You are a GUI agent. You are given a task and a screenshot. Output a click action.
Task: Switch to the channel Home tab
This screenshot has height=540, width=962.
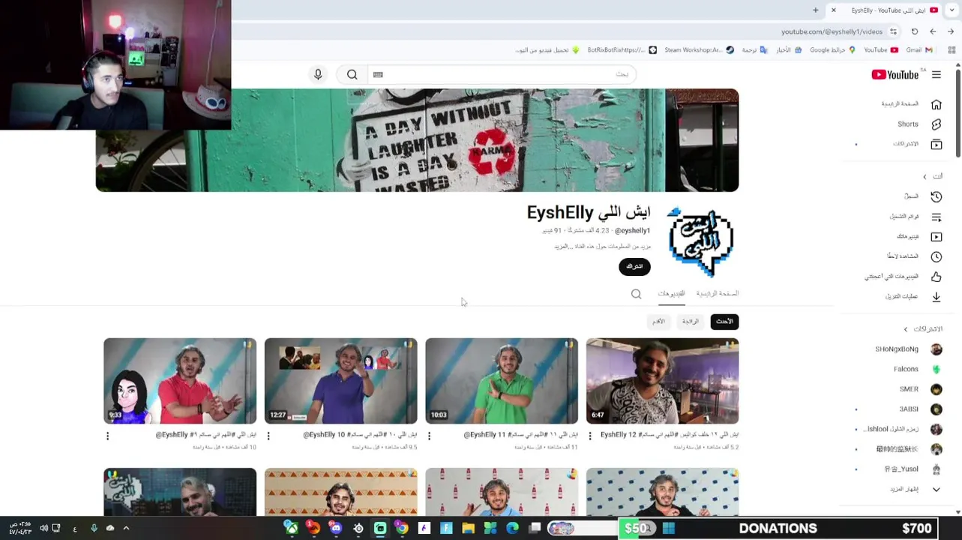pos(718,293)
